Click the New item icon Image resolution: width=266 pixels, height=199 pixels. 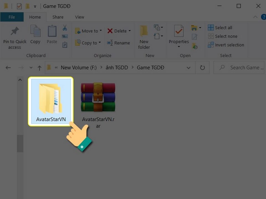coord(157,27)
